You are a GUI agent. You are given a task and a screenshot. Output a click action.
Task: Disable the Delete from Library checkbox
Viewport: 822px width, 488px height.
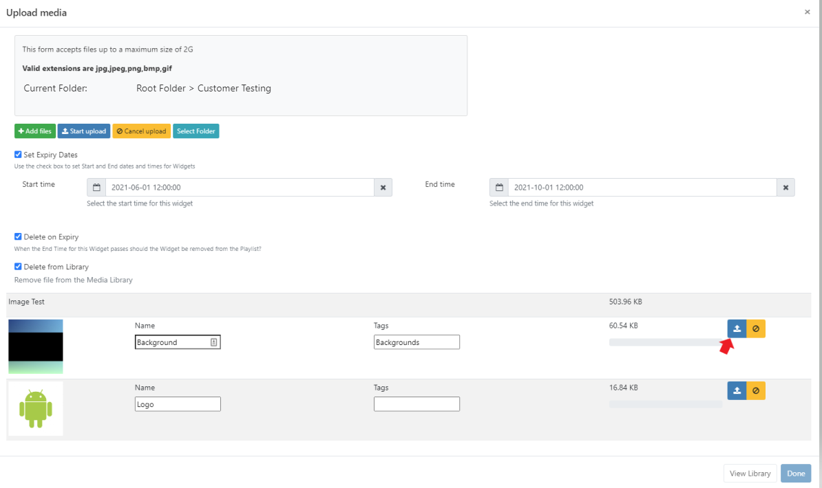pos(18,267)
